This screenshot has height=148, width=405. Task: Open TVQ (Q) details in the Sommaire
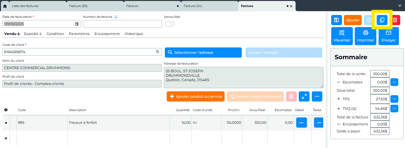(394, 109)
